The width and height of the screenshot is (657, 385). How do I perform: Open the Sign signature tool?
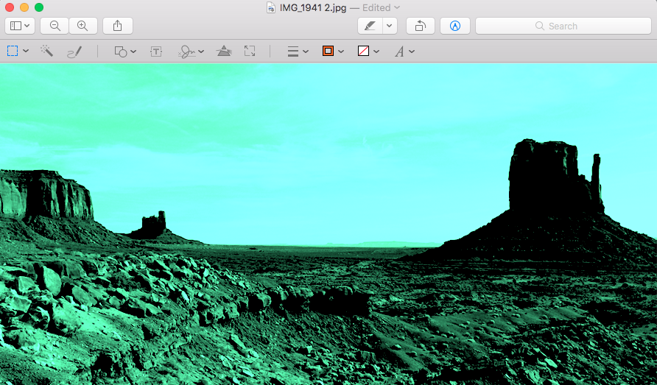click(x=186, y=52)
